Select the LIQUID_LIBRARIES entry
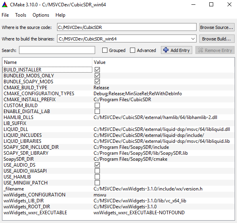 click(x=22, y=141)
